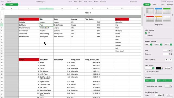Decrease table font size with small A

[x=166, y=60]
